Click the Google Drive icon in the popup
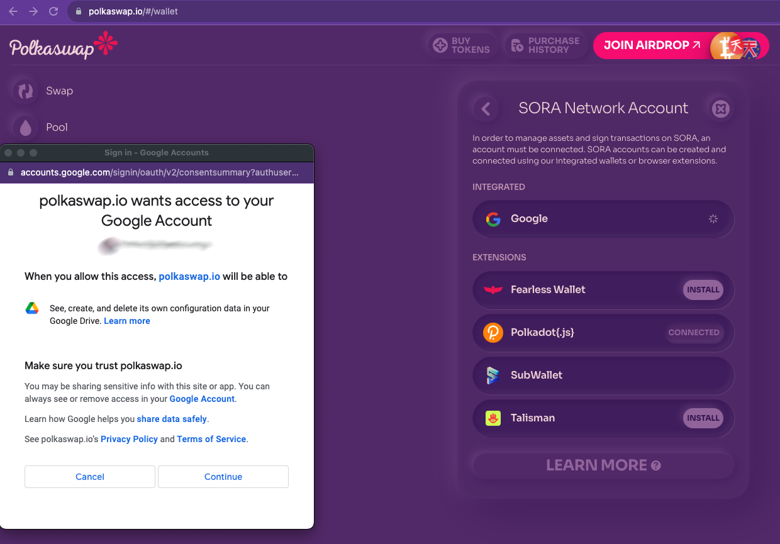The height and width of the screenshot is (544, 780). point(32,308)
